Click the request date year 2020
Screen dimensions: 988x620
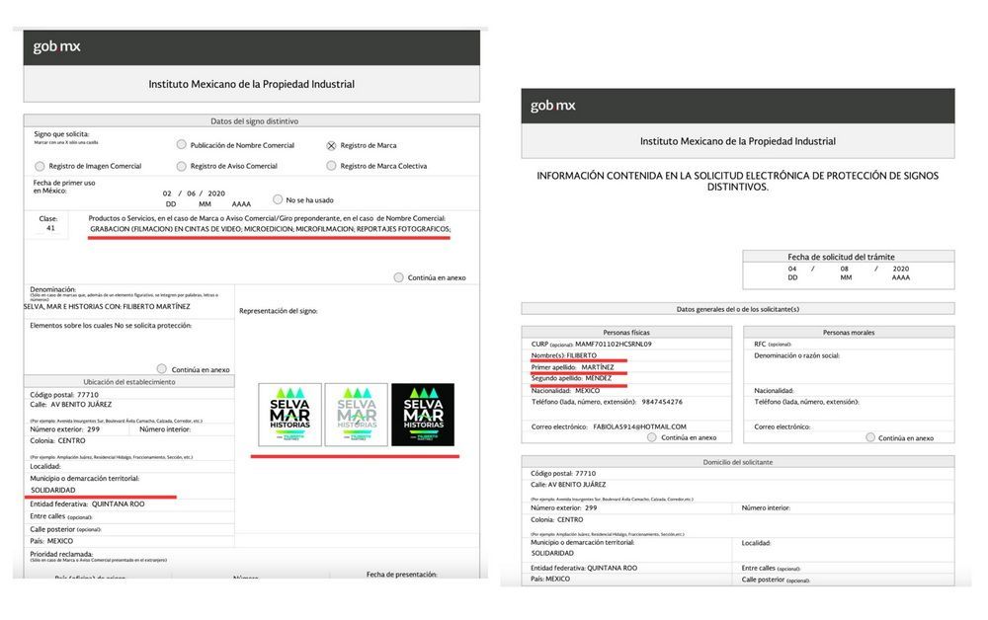(x=900, y=269)
